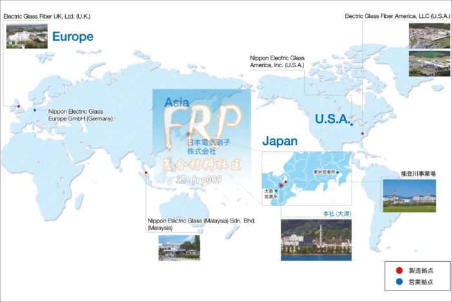452x302 pixels.
Task: Click the red dot in legend for 製造拠点
Action: 399,270
